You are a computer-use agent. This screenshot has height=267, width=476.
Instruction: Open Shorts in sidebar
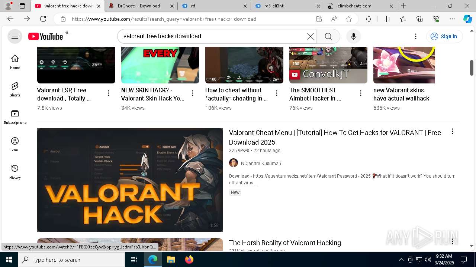point(15,89)
